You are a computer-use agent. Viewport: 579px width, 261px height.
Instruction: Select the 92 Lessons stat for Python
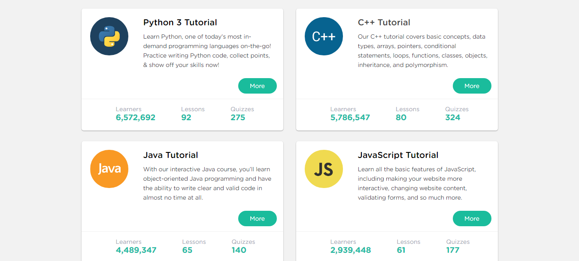pos(186,117)
